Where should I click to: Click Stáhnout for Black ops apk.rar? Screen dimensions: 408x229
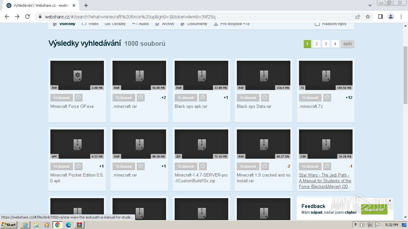[186, 98]
